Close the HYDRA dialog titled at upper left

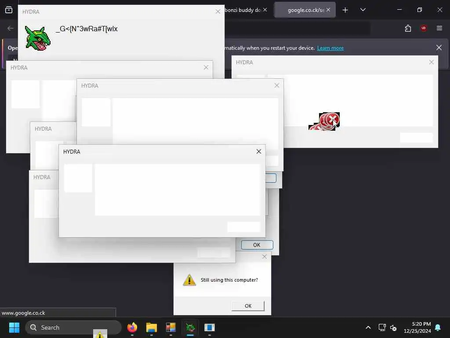pyautogui.click(x=206, y=67)
